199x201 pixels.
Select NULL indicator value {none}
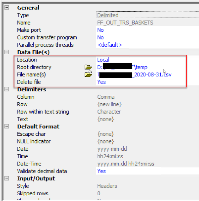coord(106,142)
